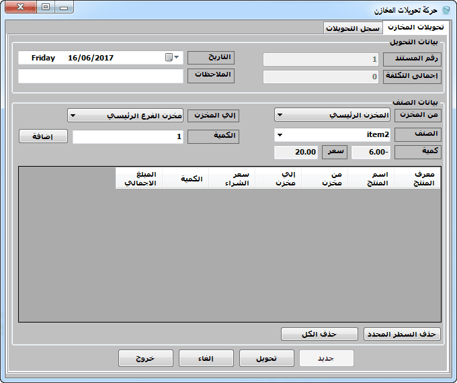The image size is (457, 383).
Task: Select the سعر الشراء column header
Action: [232, 178]
